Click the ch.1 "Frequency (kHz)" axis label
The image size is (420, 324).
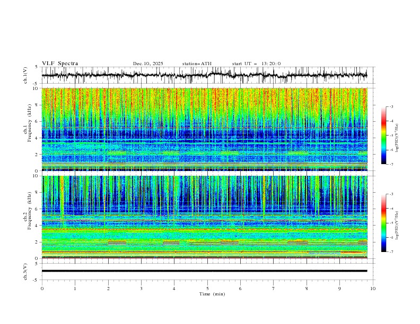click(x=30, y=123)
